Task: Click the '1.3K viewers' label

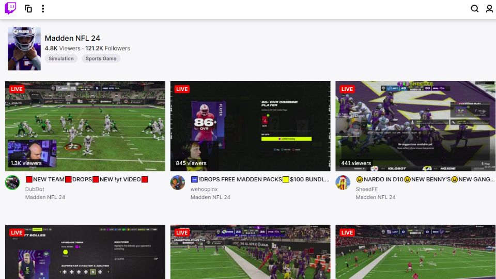Action: coord(26,163)
